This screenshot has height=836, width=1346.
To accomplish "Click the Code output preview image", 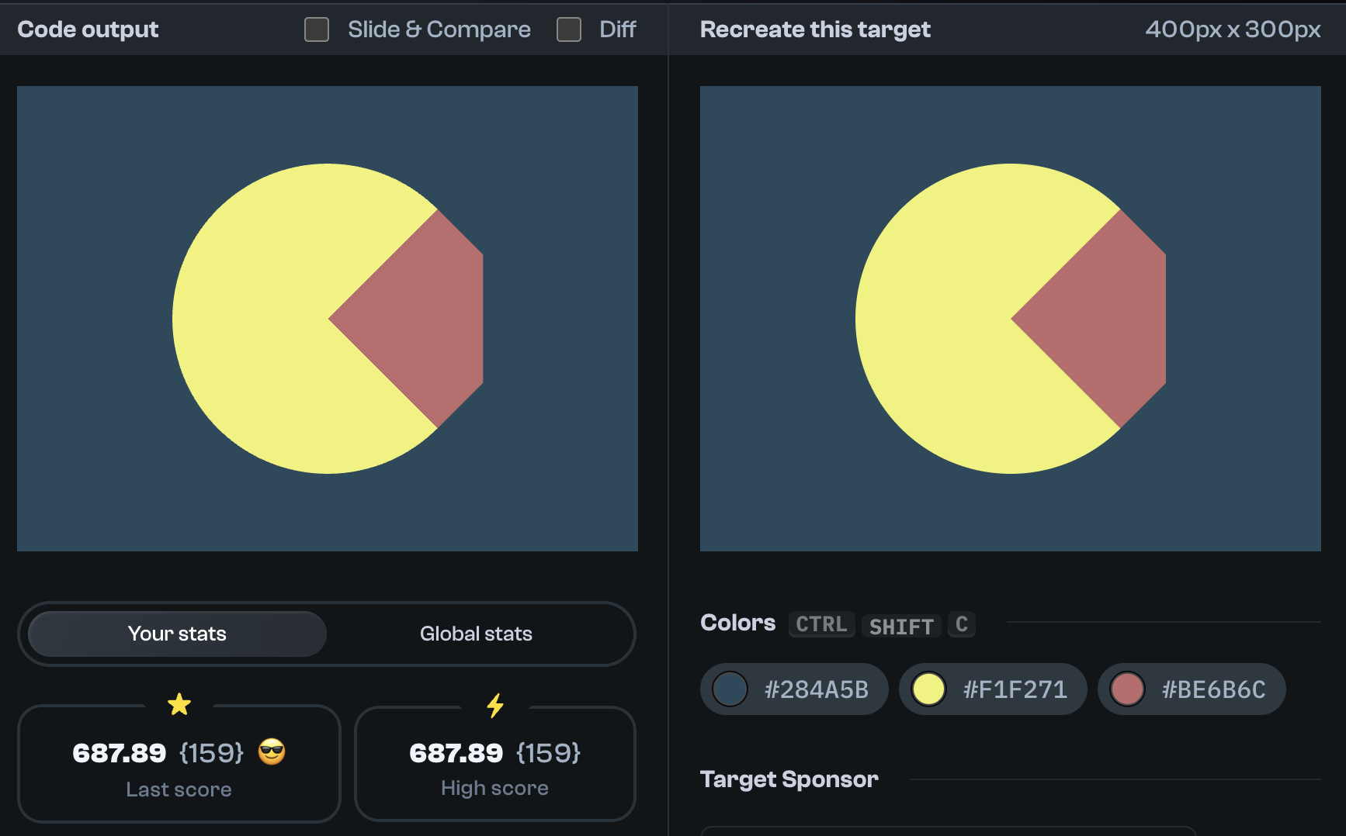I will coord(328,319).
